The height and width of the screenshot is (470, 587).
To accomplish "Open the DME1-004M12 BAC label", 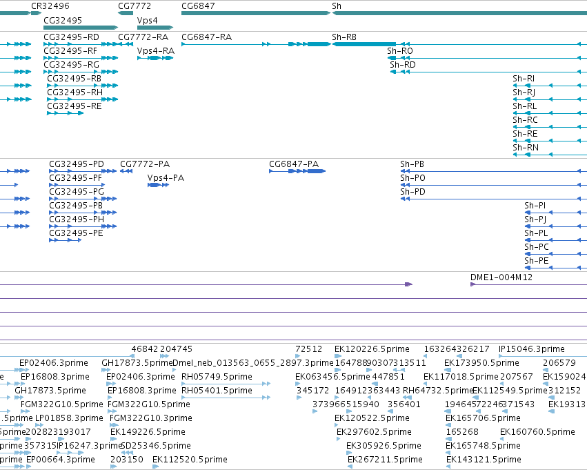I will (501, 277).
